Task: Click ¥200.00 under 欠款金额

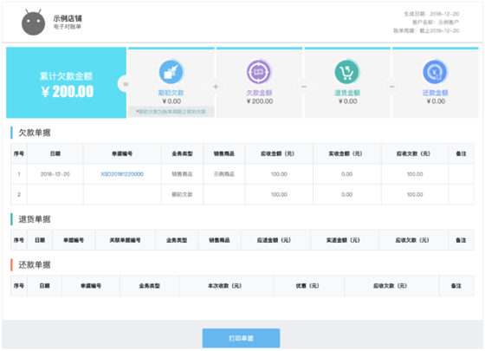Action: tap(260, 101)
